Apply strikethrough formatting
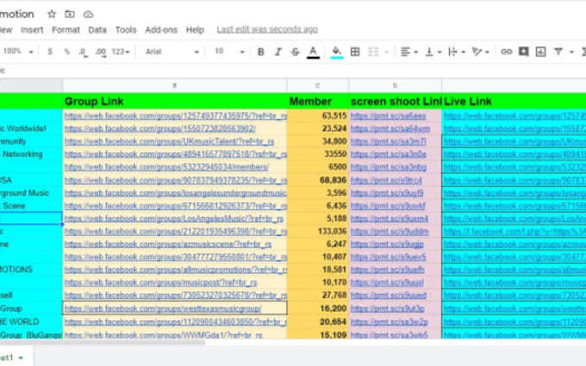Screen dimensions: 586x366 tap(296, 52)
